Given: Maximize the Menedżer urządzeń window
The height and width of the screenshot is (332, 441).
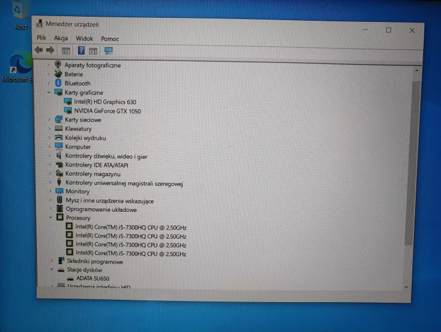Looking at the screenshot, I should pos(388,30).
